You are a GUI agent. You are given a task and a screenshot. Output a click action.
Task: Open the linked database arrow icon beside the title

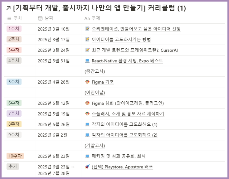[8, 8]
